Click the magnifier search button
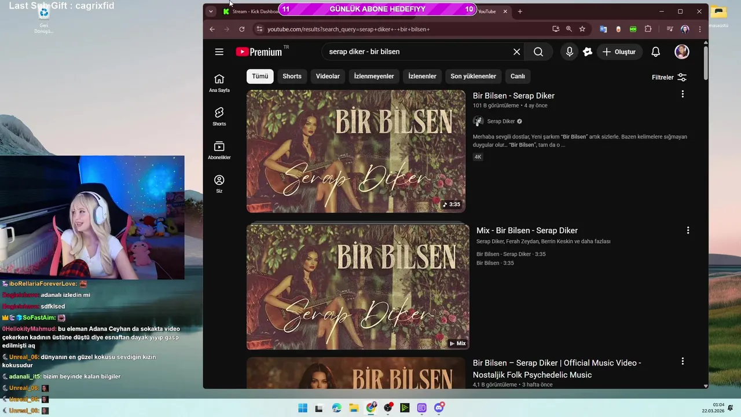This screenshot has width=741, height=417. pyautogui.click(x=538, y=52)
